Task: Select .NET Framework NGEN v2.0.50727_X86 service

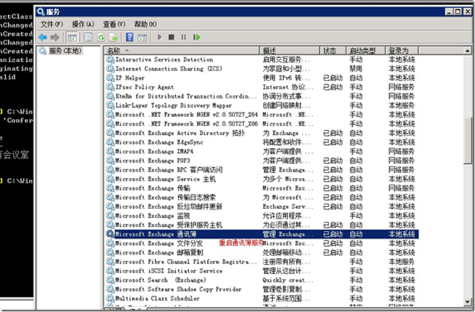Action: click(x=186, y=124)
